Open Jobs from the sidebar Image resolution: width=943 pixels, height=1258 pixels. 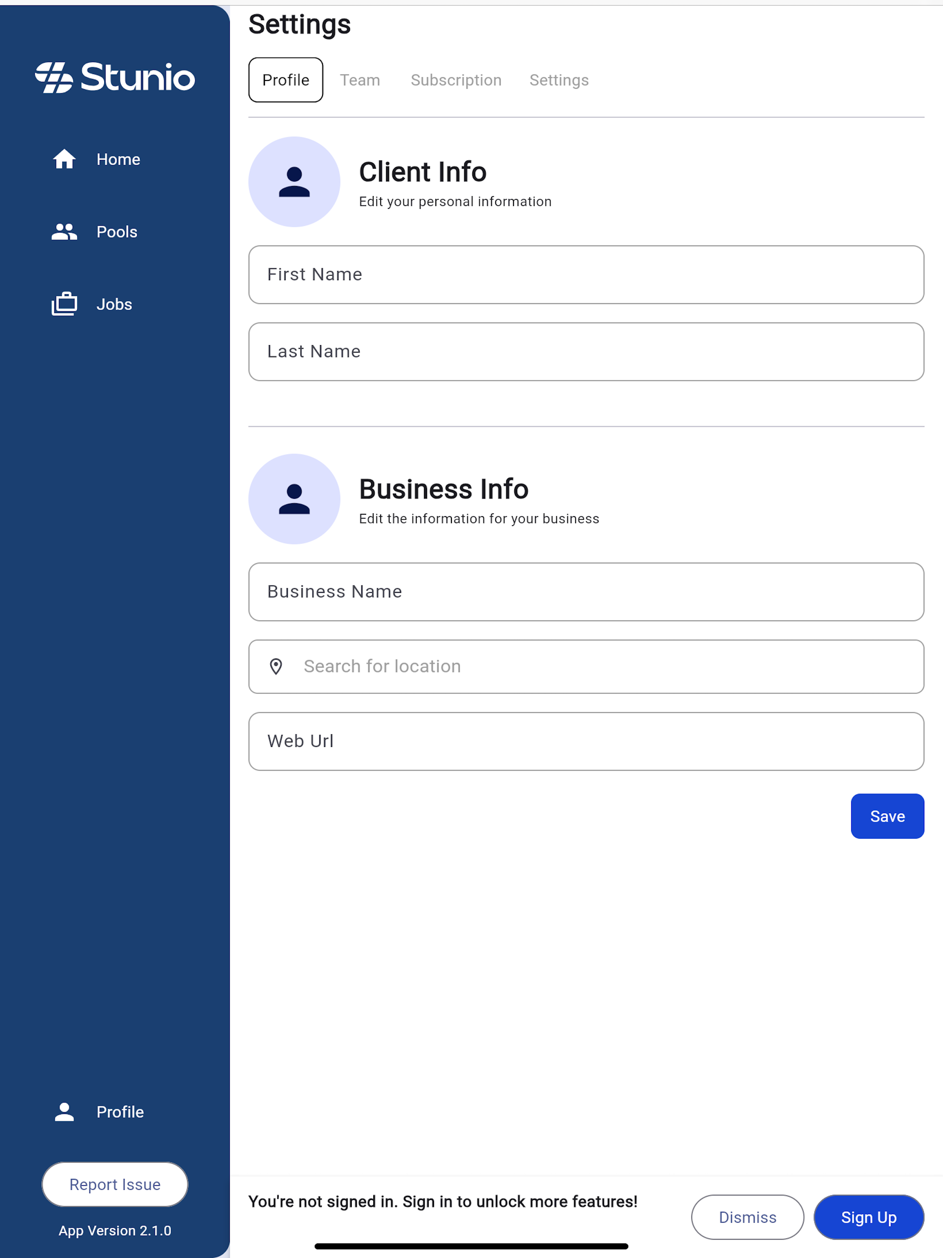[114, 304]
